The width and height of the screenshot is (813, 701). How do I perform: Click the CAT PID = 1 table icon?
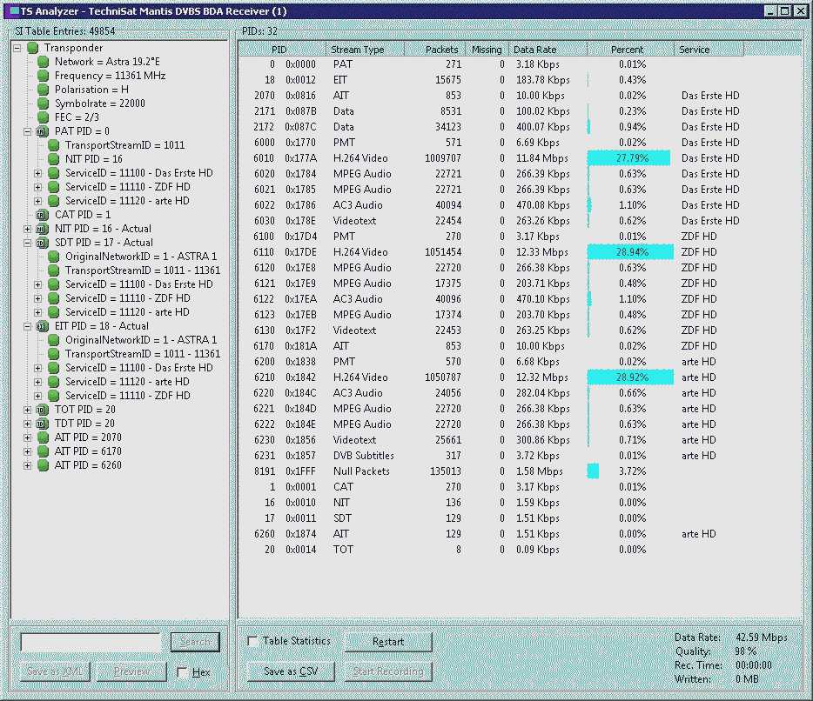point(41,215)
